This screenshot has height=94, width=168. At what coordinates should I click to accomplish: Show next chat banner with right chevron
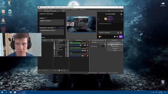(122, 19)
